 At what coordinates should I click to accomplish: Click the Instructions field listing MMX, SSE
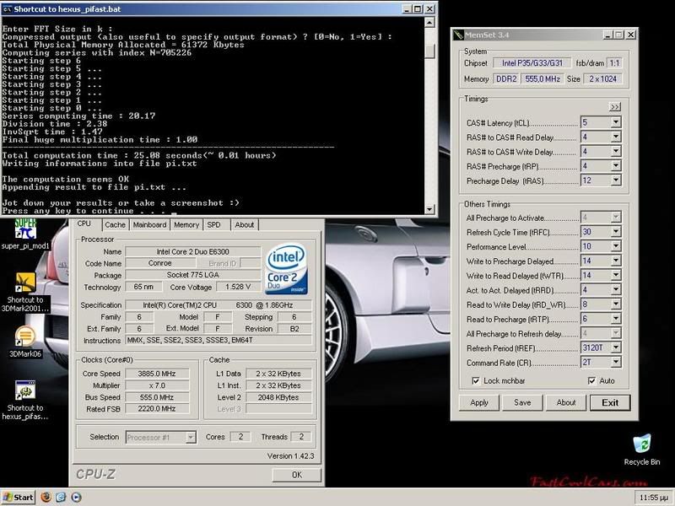tap(219, 341)
